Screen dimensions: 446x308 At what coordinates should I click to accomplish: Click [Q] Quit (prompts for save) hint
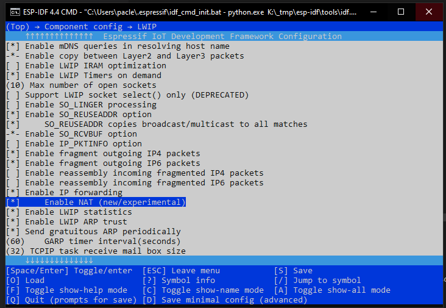[71, 299]
